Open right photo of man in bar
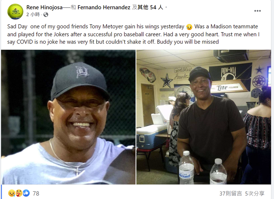 pos(203,117)
